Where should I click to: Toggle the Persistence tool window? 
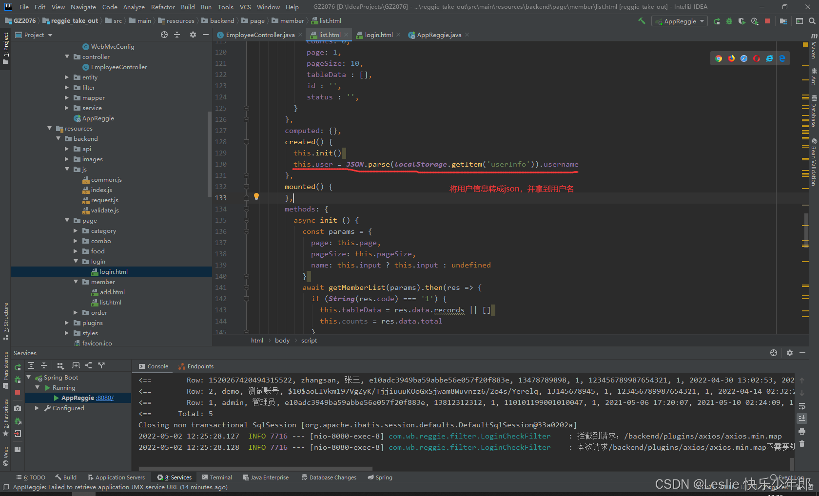point(5,370)
